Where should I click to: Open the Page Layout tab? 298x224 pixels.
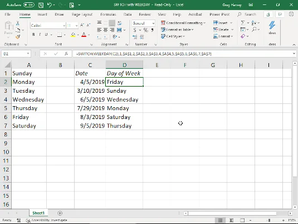[x=82, y=15]
